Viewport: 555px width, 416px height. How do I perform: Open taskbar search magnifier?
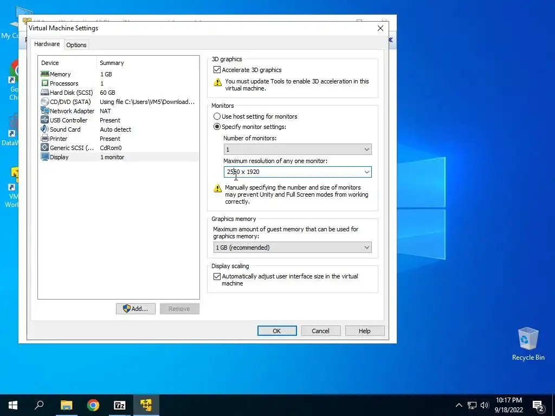pos(39,405)
